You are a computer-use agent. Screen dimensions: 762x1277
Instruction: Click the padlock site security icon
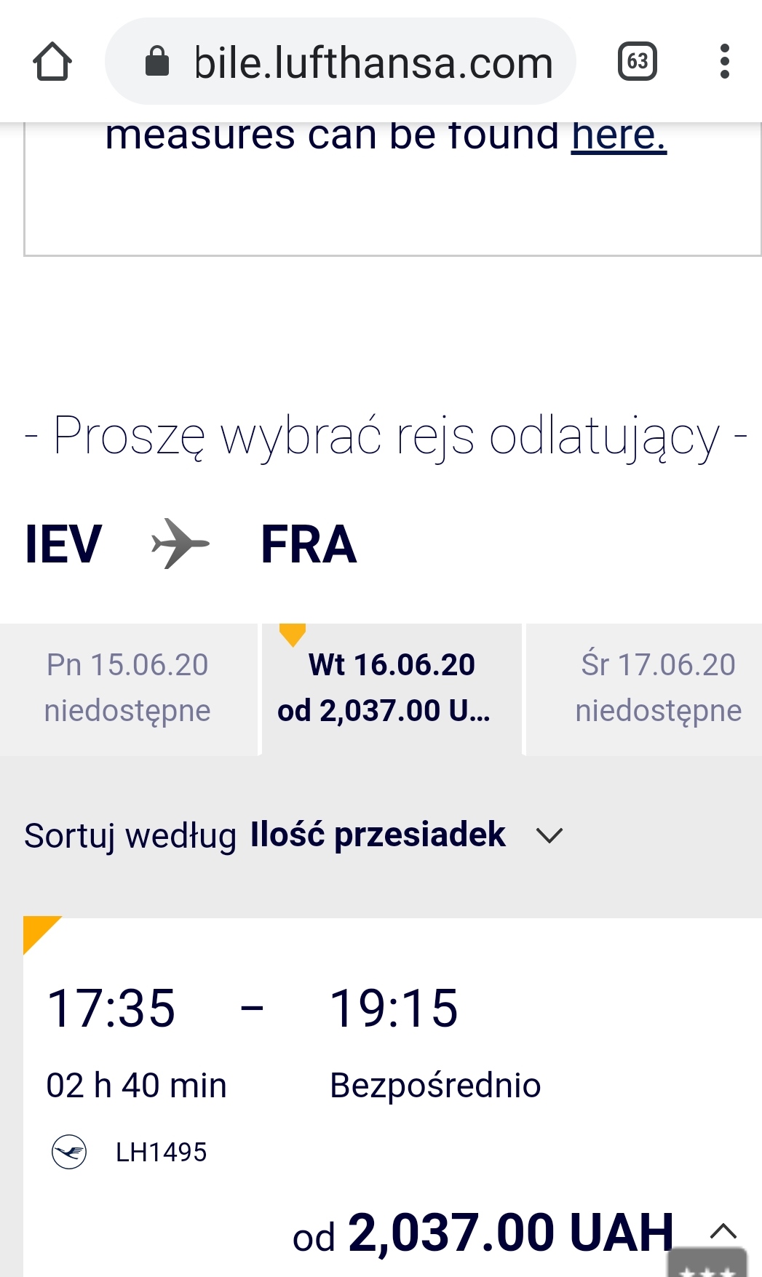pos(157,62)
